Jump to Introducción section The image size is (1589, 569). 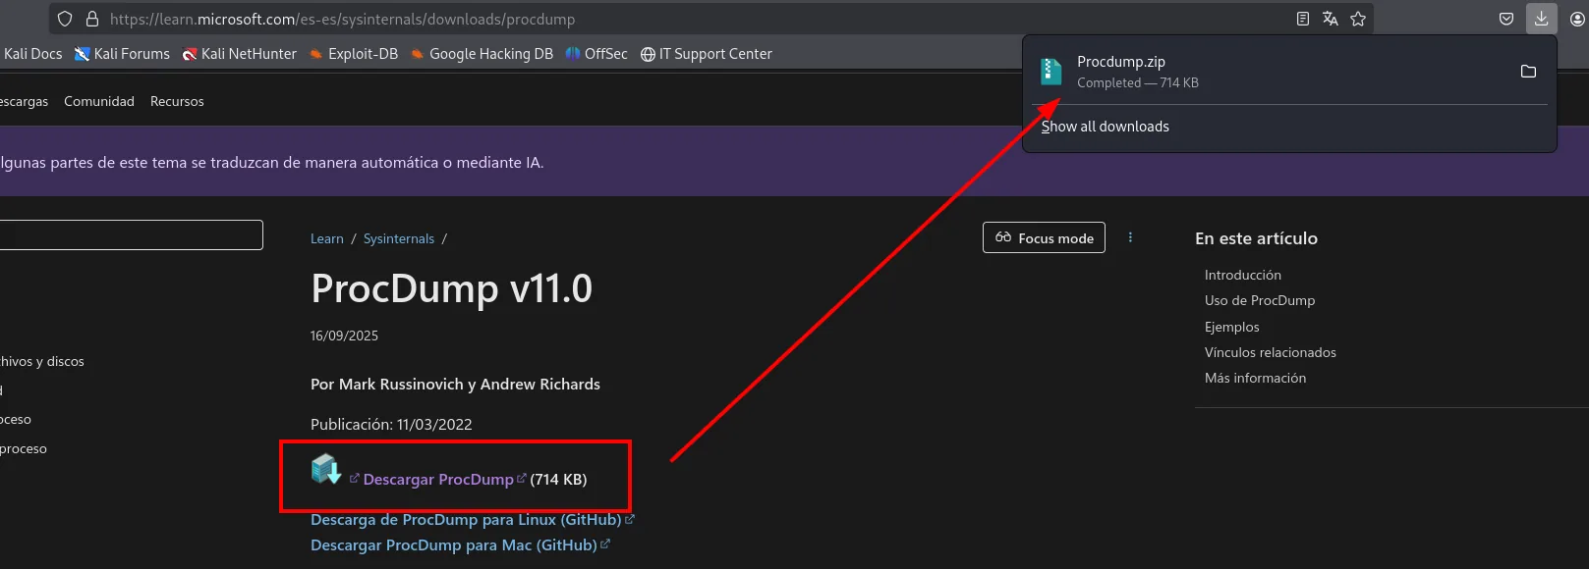(x=1243, y=275)
